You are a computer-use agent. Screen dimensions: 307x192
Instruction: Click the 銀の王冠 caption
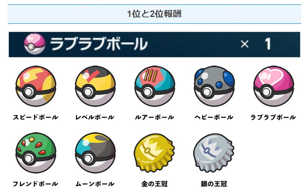(x=214, y=184)
